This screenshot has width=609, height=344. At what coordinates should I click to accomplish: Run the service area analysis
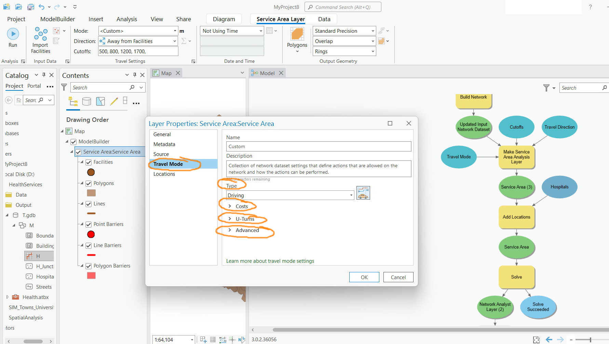coord(13,38)
